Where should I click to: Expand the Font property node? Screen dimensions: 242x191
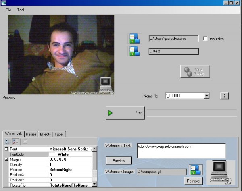(6, 149)
